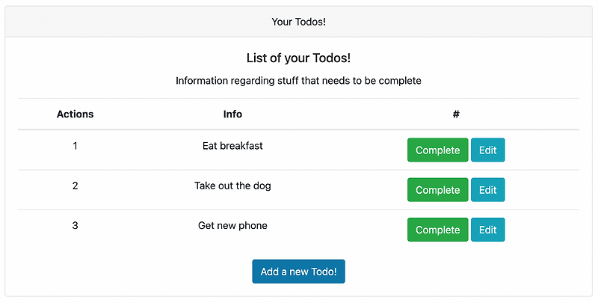Click the card header bar background
The height and width of the screenshot is (303, 598).
pos(112,22)
